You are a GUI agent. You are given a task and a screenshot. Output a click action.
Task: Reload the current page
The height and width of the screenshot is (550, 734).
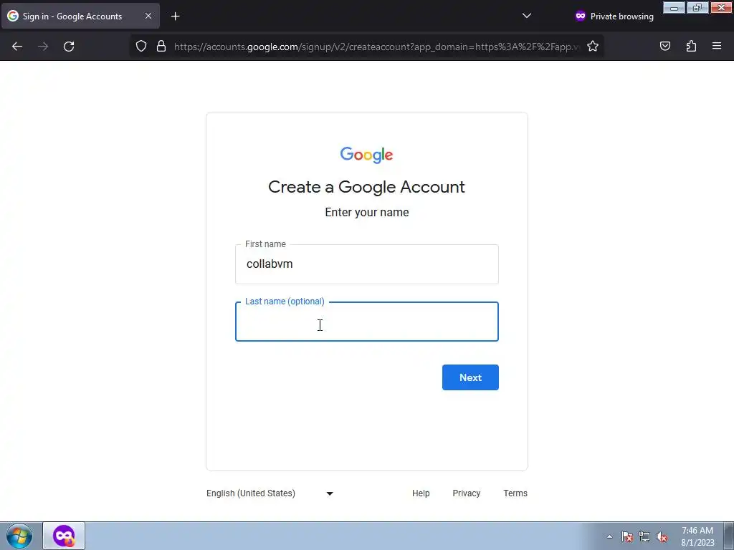click(x=69, y=47)
